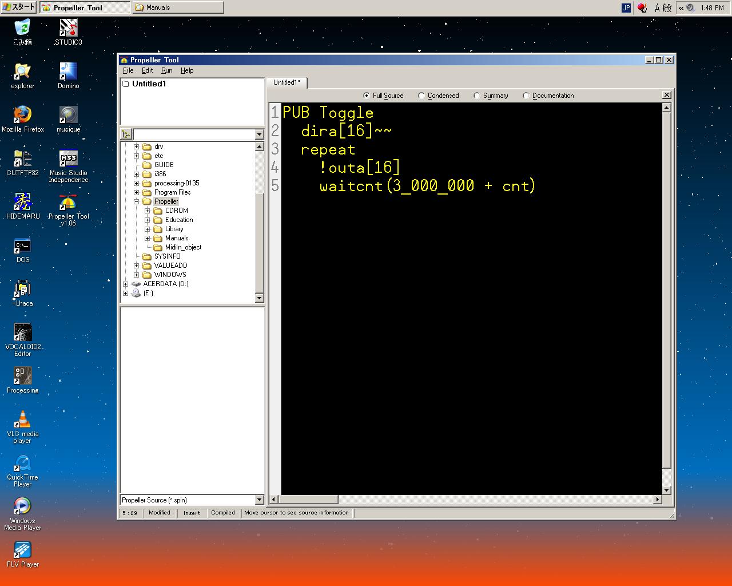Switch to Condensed view radio button

pyautogui.click(x=421, y=96)
